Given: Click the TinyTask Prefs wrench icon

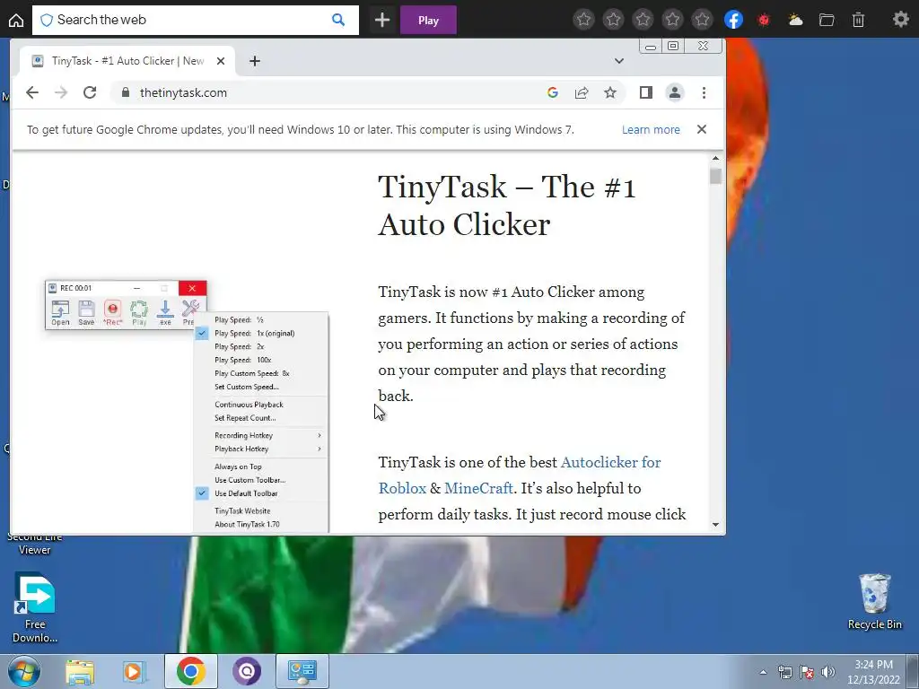Looking at the screenshot, I should pos(189,312).
